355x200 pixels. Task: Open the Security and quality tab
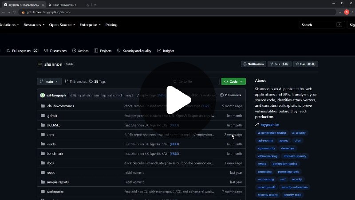pyautogui.click(x=134, y=51)
